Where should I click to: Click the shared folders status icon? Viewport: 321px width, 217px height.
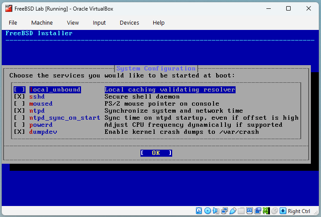[241, 211]
